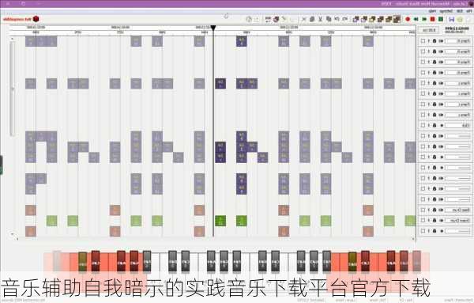Select the Double Bass instrument block icon
Image resolution: width=474 pixels, height=303 pixels.
tap(389, 19)
